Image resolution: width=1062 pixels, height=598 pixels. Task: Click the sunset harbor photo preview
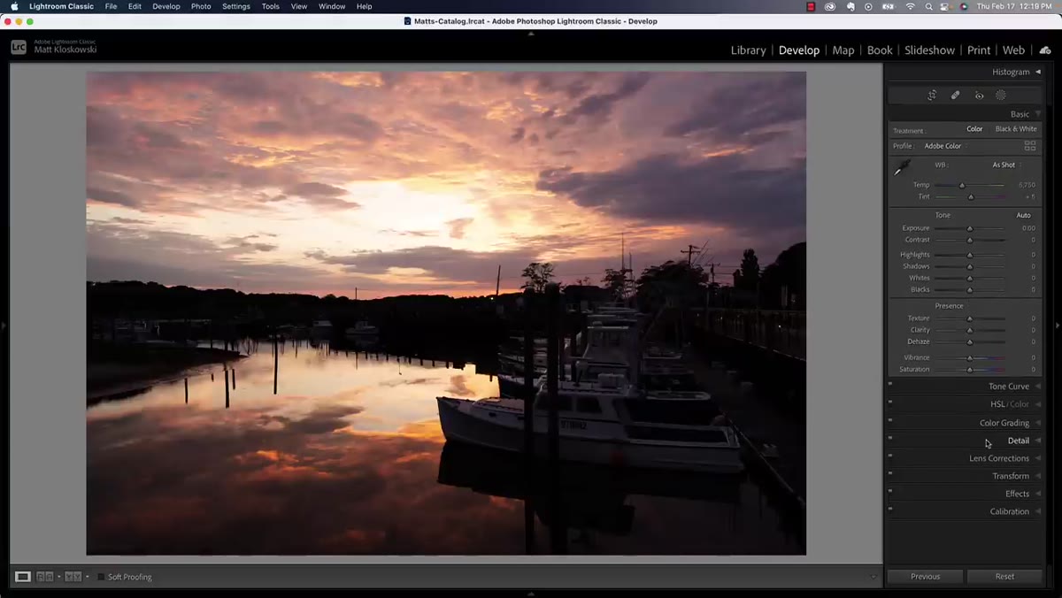(x=446, y=313)
